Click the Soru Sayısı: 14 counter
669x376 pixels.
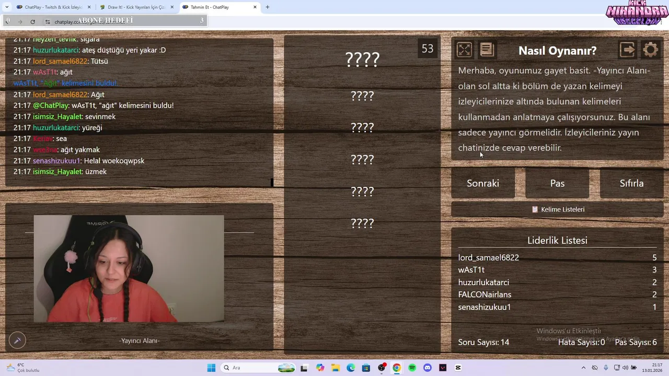(x=483, y=343)
